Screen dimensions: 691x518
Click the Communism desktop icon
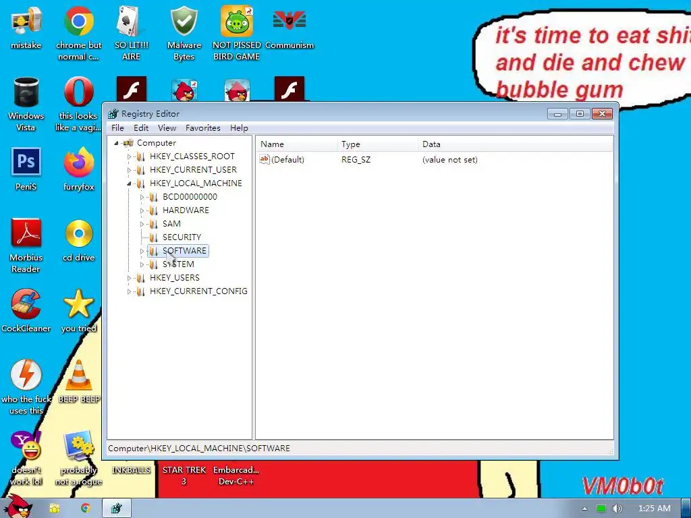(289, 28)
